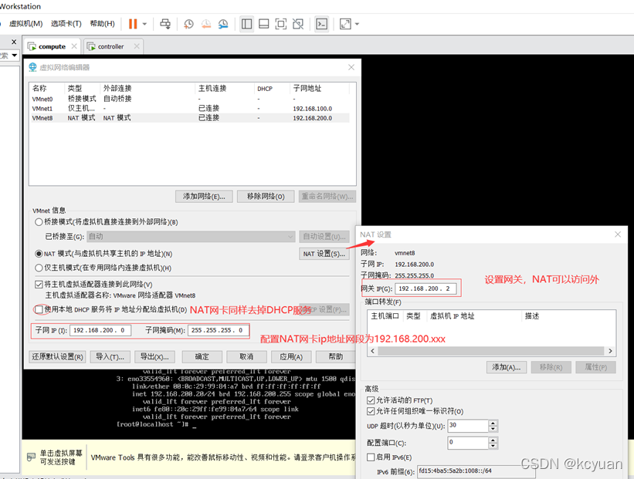This screenshot has width=634, height=479.
Task: Click the 子网地址 column header
Action: 319,88
